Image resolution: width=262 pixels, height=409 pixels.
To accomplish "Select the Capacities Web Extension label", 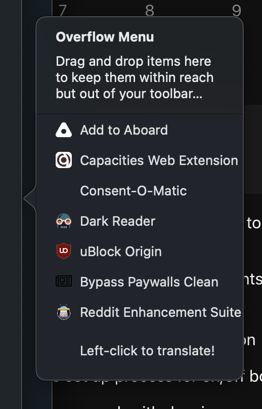I will pos(159,160).
